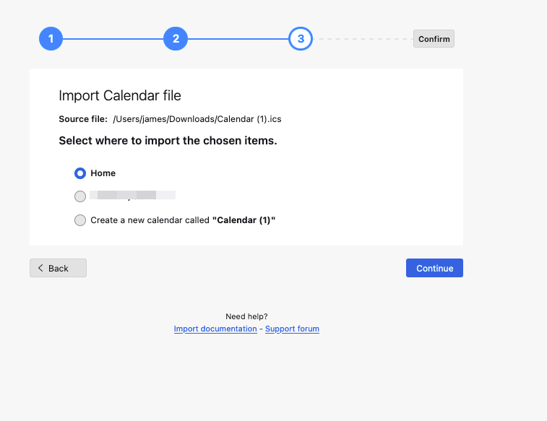Click the blurred calendar name label
The image size is (547, 421).
point(133,196)
